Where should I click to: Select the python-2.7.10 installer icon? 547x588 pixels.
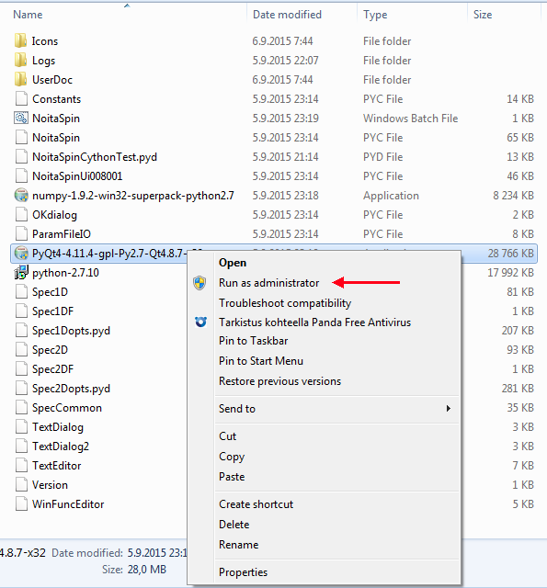[21, 273]
